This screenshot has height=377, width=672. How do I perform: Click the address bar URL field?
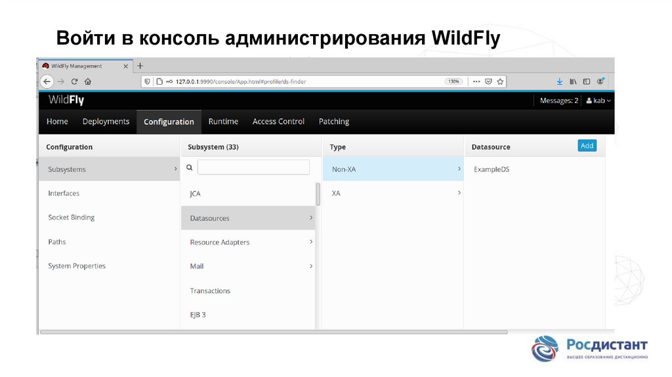pos(324,81)
